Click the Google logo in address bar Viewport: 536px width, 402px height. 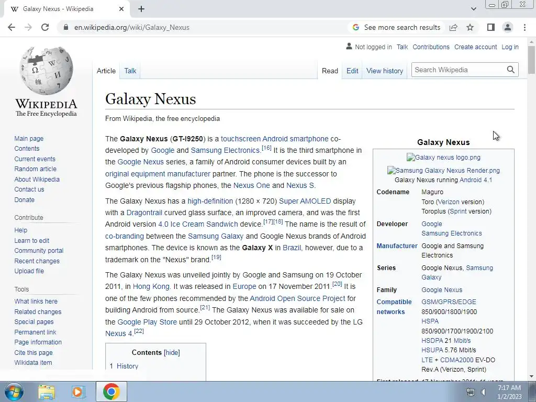(x=356, y=27)
